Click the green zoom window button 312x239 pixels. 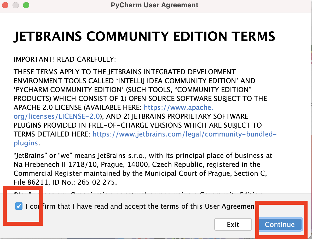pyautogui.click(x=26, y=5)
